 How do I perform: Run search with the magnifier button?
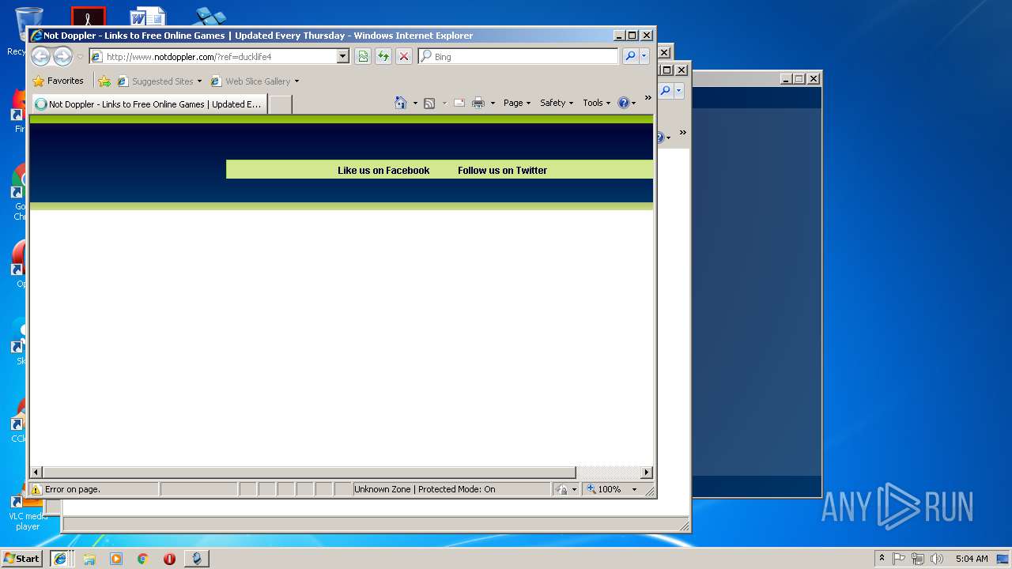click(x=630, y=56)
